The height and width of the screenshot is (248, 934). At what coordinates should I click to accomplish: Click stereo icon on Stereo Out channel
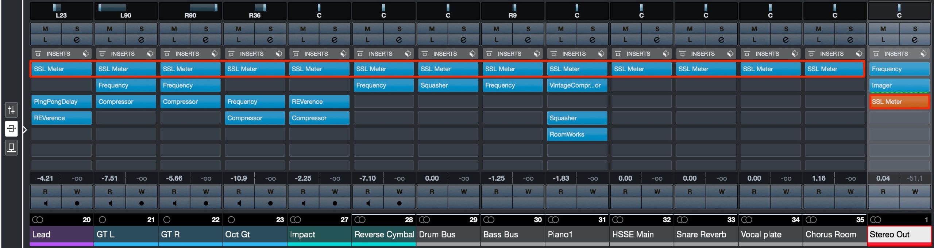click(876, 220)
